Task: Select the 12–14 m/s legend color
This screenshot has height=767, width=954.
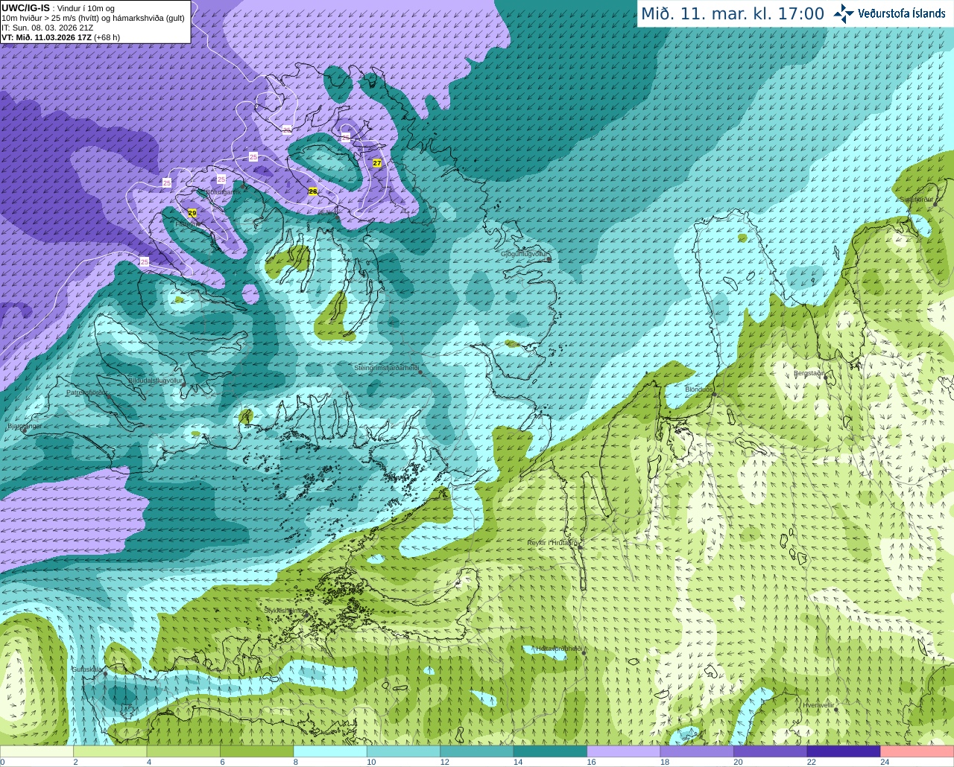Action: coord(477,751)
